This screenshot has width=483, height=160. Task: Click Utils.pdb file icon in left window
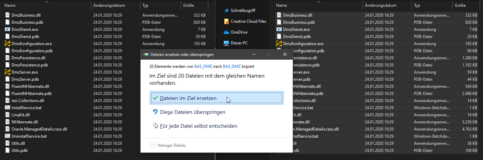click(7, 151)
